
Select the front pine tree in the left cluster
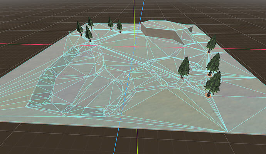click(88, 34)
